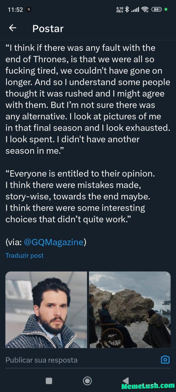
Task: Tap the cellular signal strength icon
Action: pyautogui.click(x=135, y=10)
